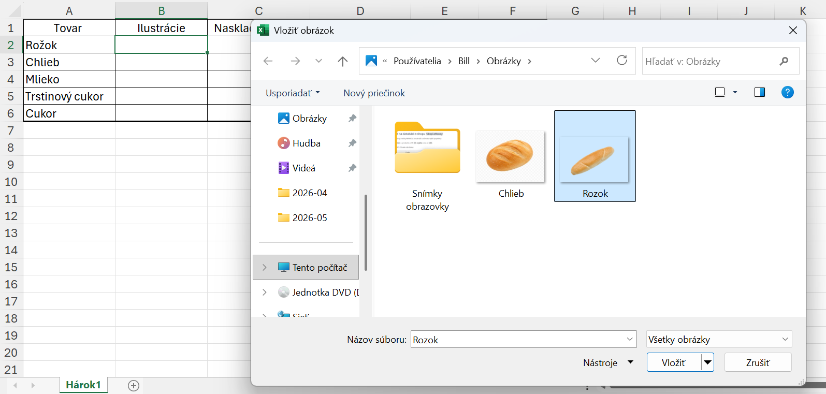Open Snímky obrazovky folder thumbnail
Screen dimensions: 826x394
point(427,166)
